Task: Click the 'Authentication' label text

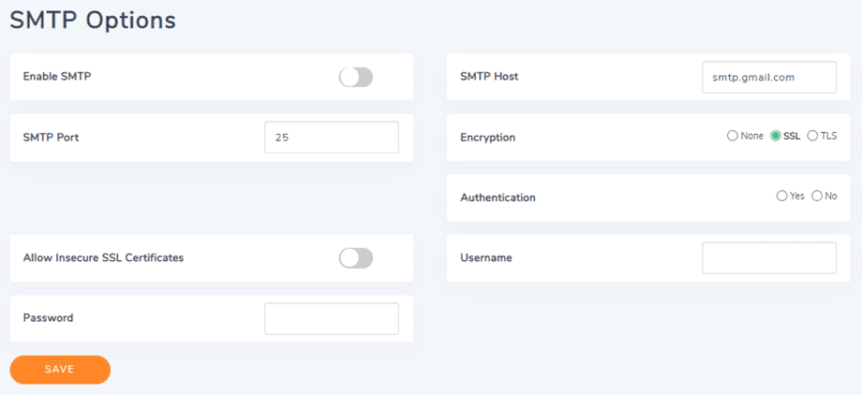Action: point(498,197)
